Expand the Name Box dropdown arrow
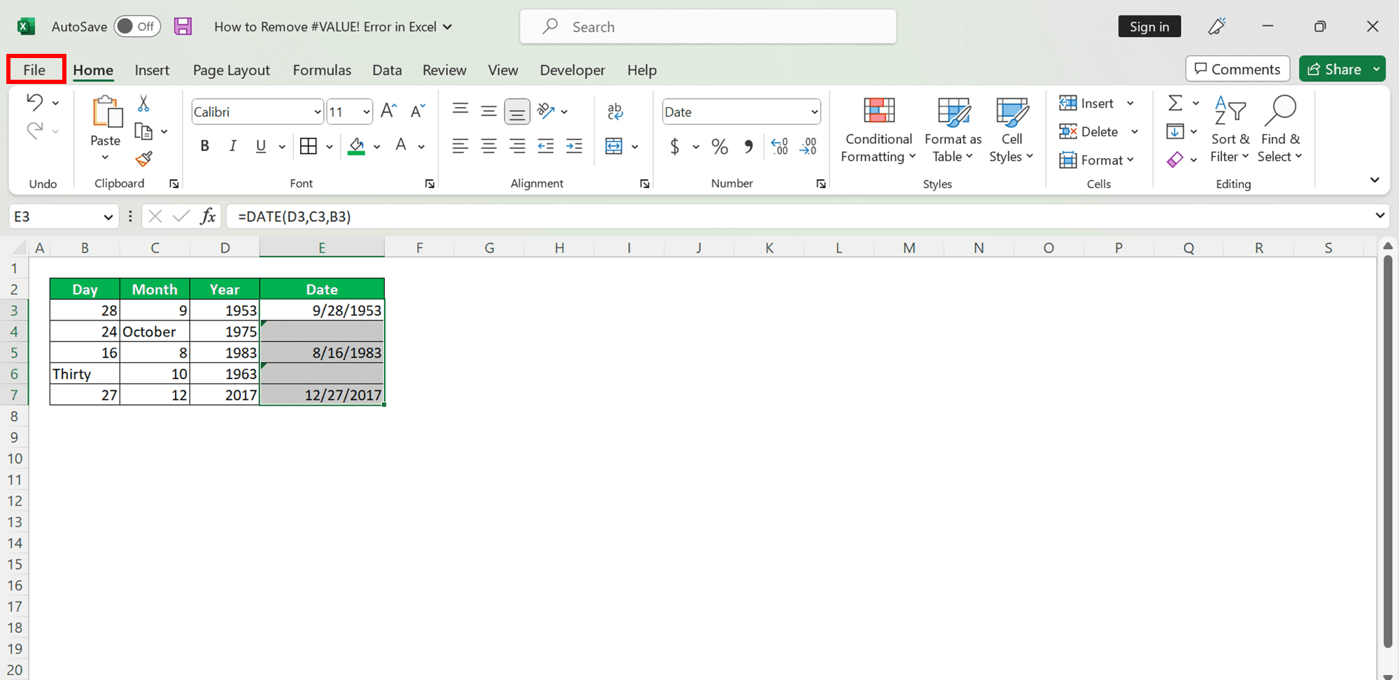Image resolution: width=1399 pixels, height=680 pixels. [x=108, y=217]
